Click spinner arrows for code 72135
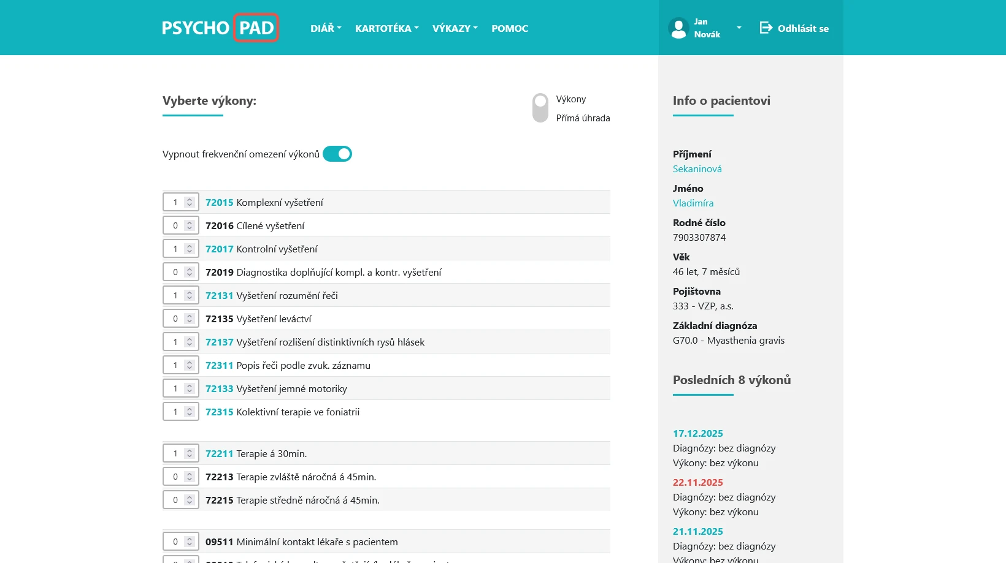 pyautogui.click(x=190, y=319)
